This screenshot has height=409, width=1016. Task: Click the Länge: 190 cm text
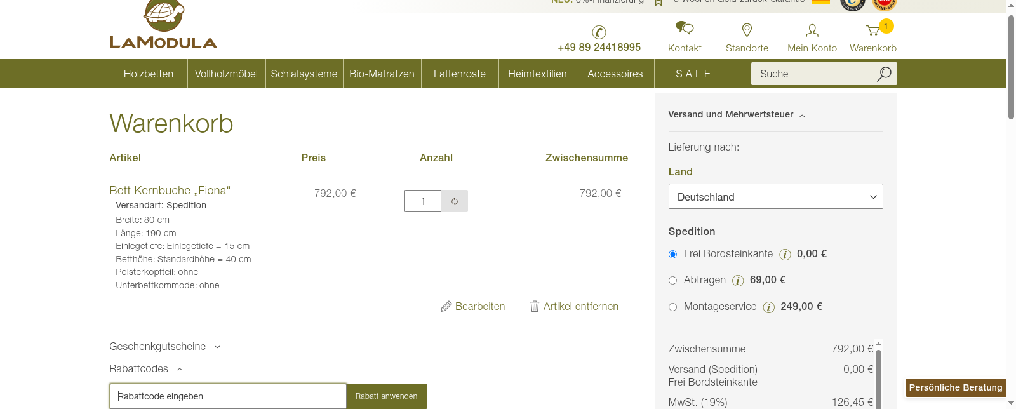[146, 233]
